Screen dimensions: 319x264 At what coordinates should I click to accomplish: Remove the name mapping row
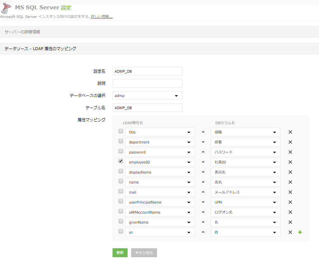(290, 182)
